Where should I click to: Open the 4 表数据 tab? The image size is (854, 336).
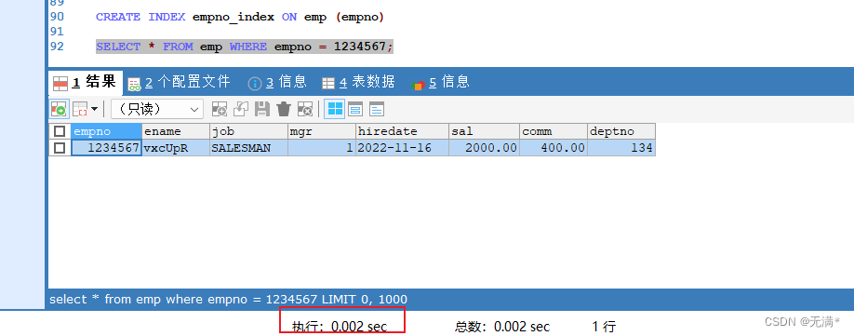click(x=358, y=82)
